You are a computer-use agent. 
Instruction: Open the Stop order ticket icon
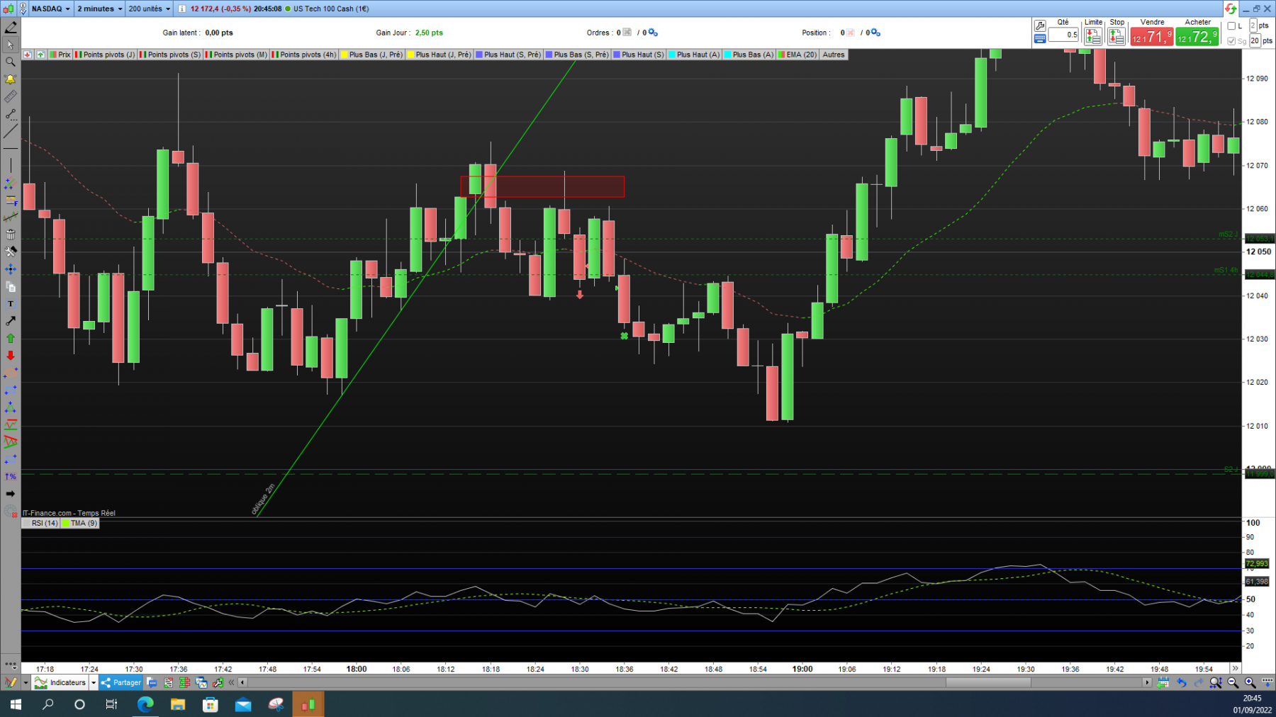click(1116, 36)
